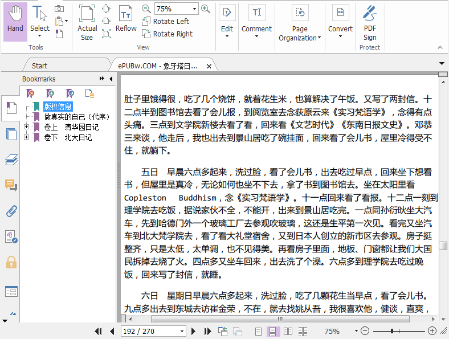Switch to Continuous page layout

point(273,331)
